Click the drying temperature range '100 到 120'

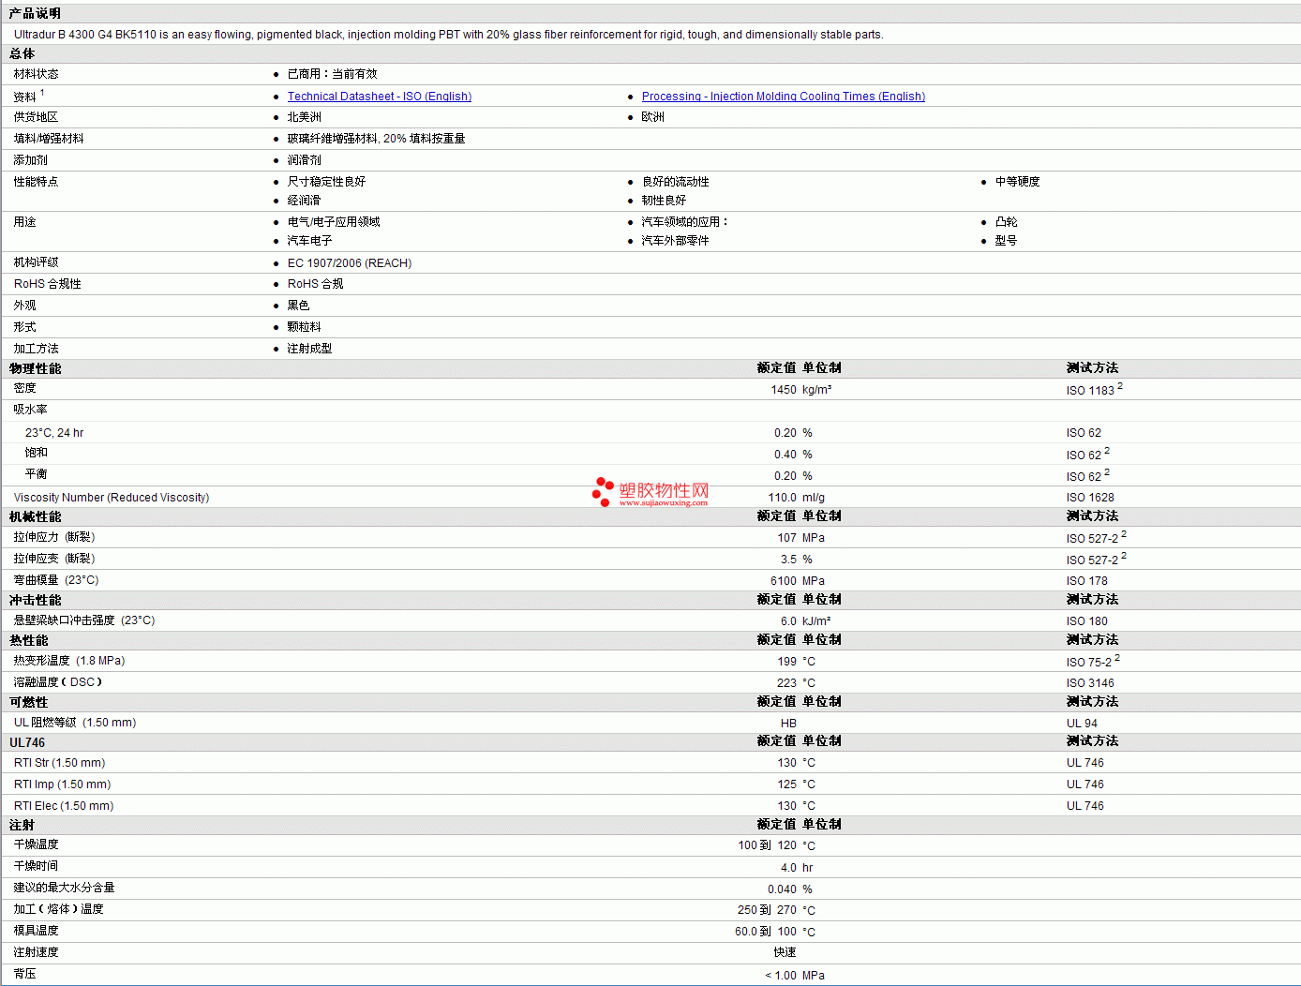click(767, 845)
